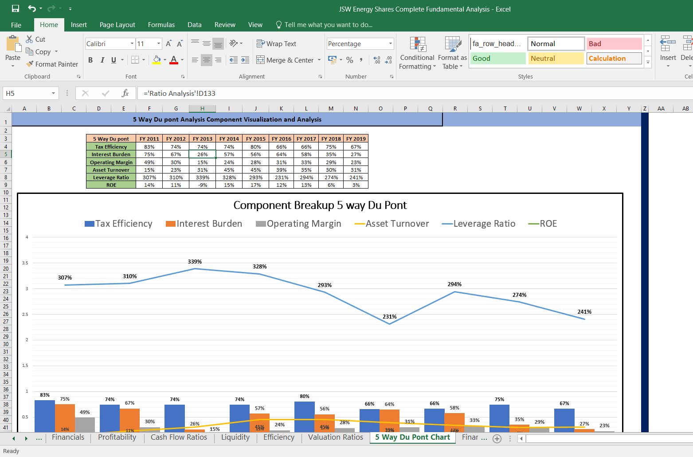Open Conditional Formatting menu
The image size is (693, 457).
pos(417,53)
